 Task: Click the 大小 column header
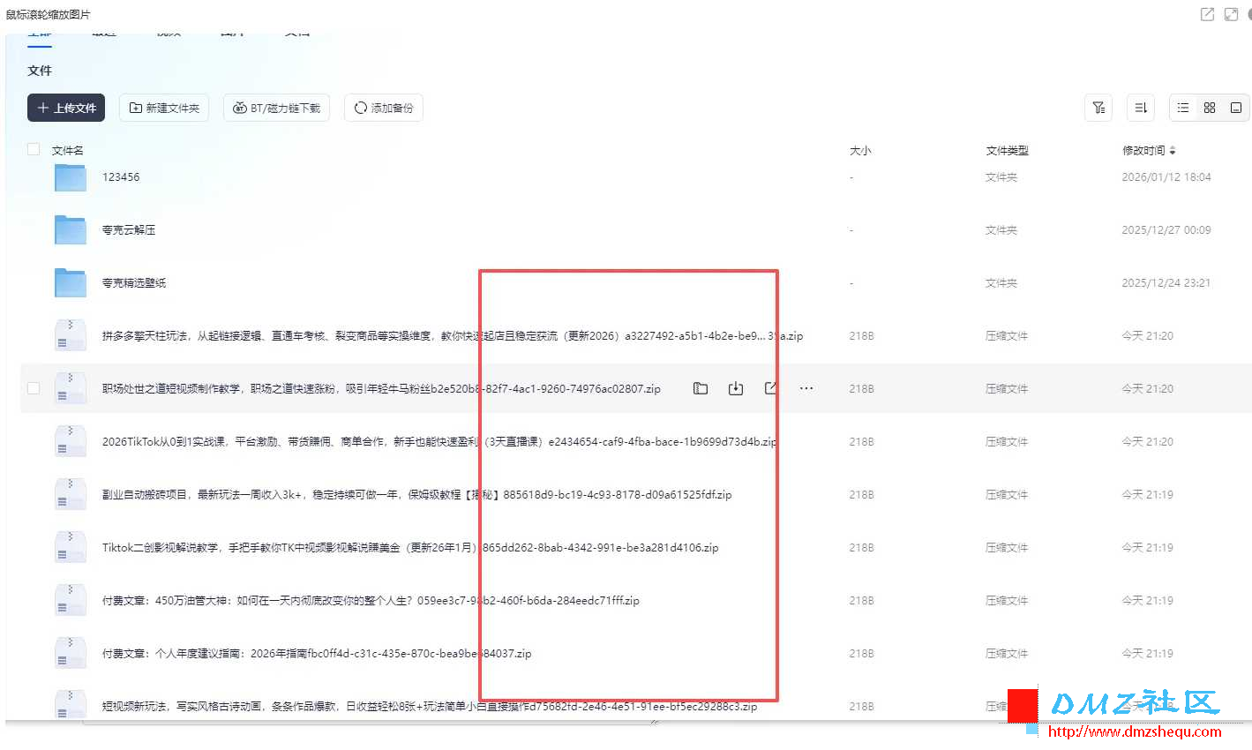coord(859,151)
